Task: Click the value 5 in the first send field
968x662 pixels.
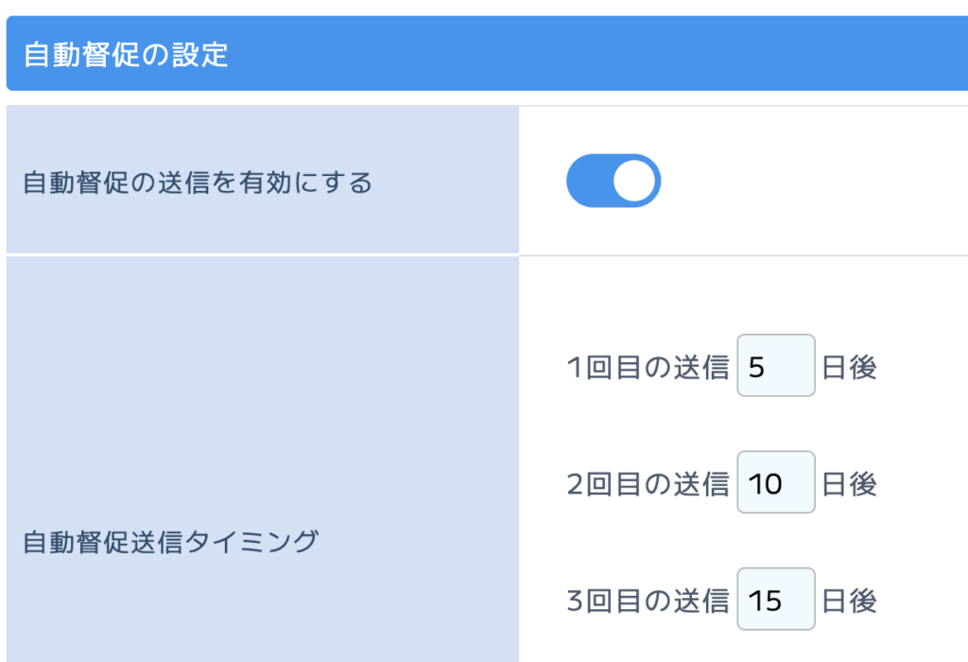Action: tap(755, 367)
